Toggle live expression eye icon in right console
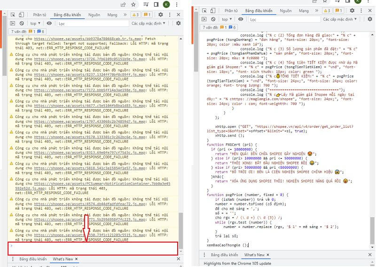Screen dimensions: 376x267 coord(241,19)
